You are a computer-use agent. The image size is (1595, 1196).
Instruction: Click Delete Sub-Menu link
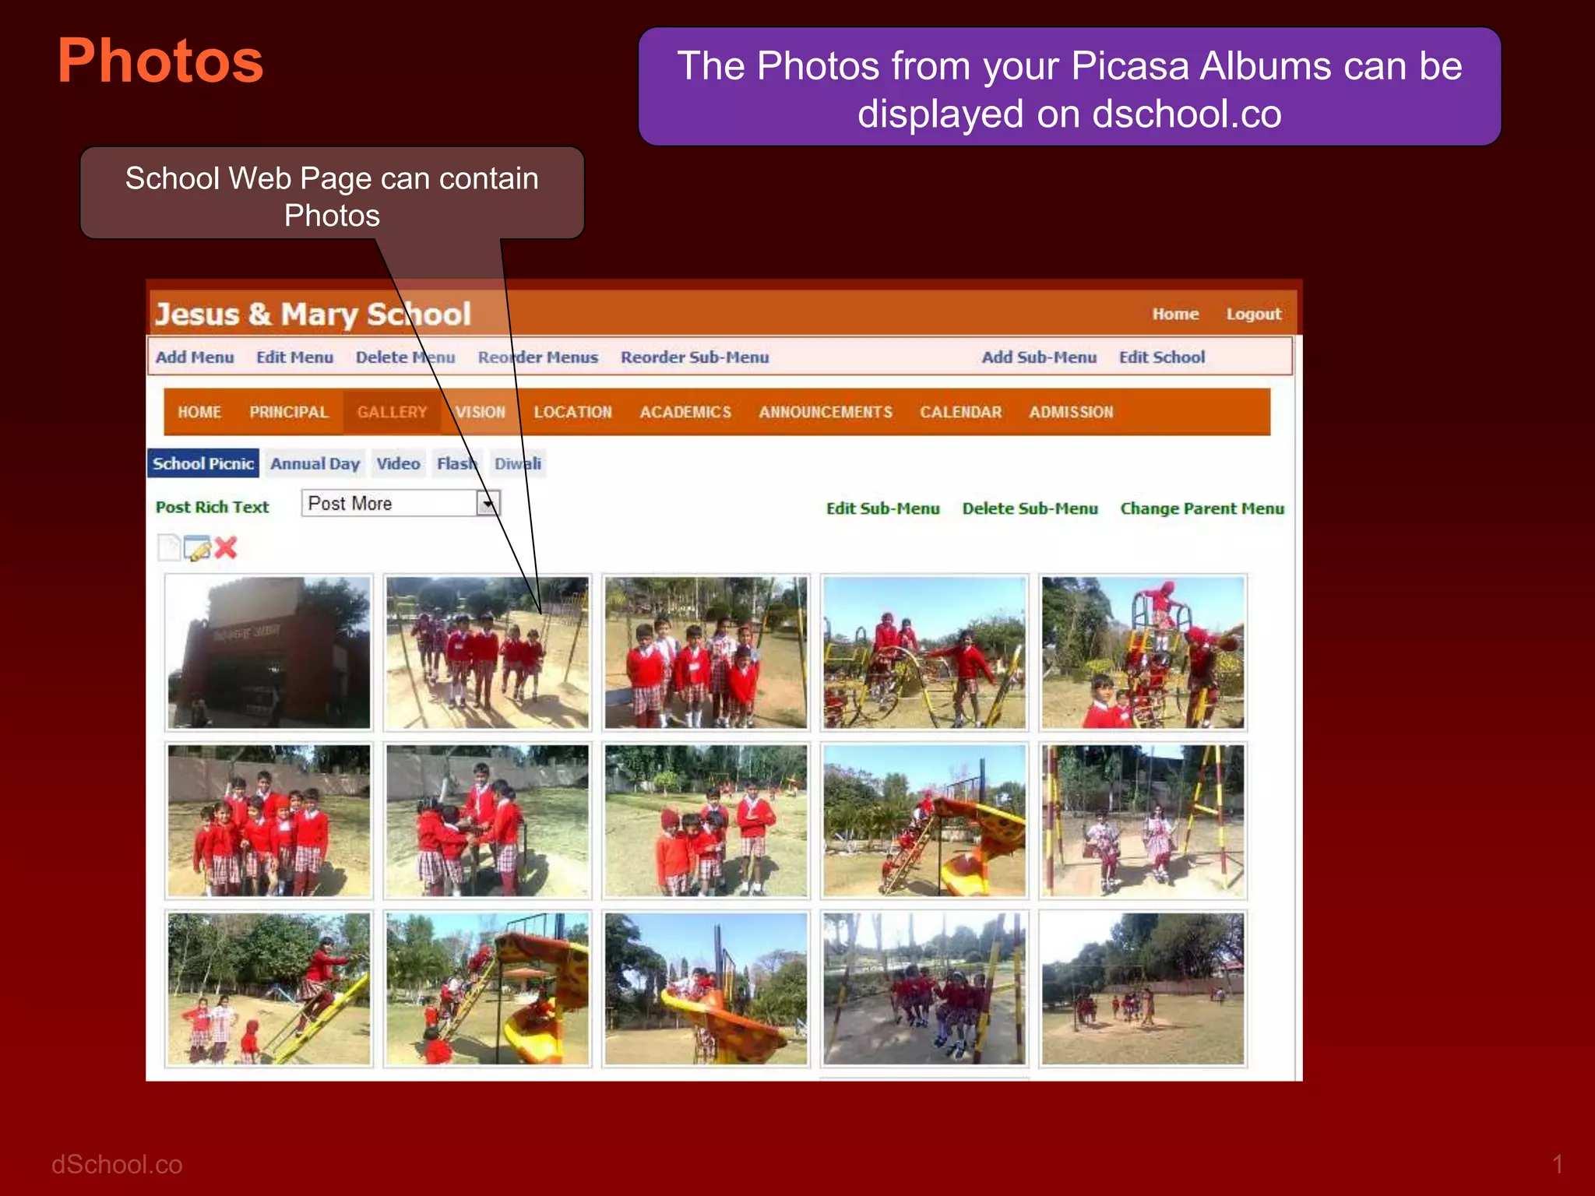pos(1030,508)
